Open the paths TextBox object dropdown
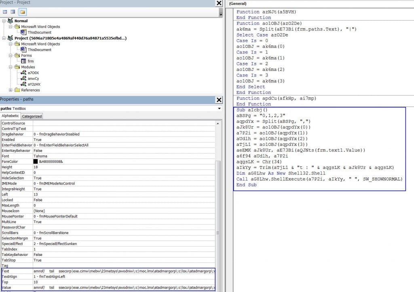414x292 pixels. tap(219, 109)
